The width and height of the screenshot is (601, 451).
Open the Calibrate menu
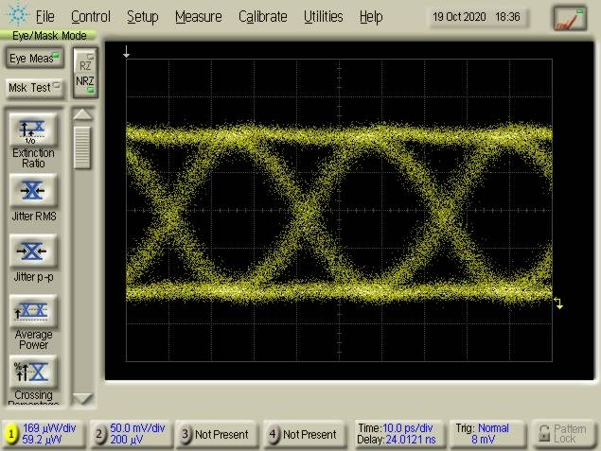pos(262,17)
